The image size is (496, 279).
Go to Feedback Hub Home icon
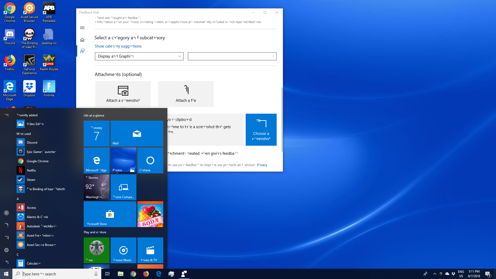coord(82,40)
